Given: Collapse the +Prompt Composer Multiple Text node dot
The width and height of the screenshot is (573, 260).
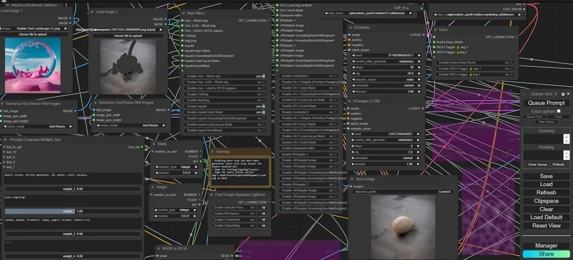Looking at the screenshot, I should pos(5,140).
